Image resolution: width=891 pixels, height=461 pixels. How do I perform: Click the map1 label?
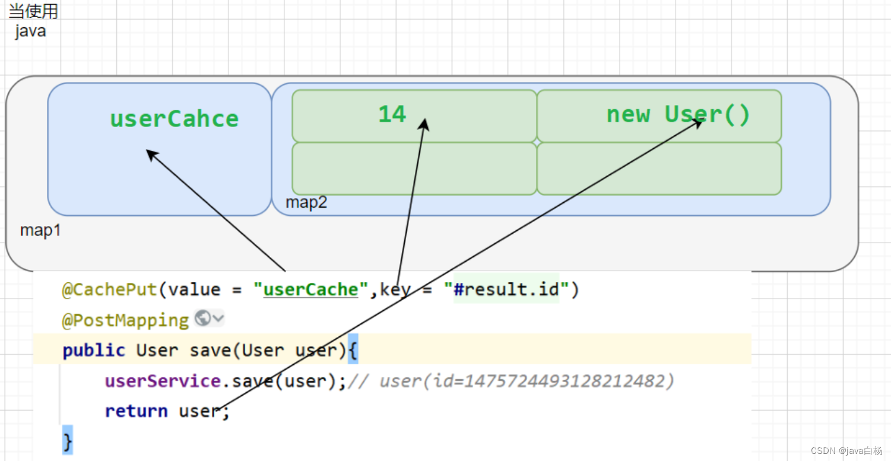coord(40,230)
